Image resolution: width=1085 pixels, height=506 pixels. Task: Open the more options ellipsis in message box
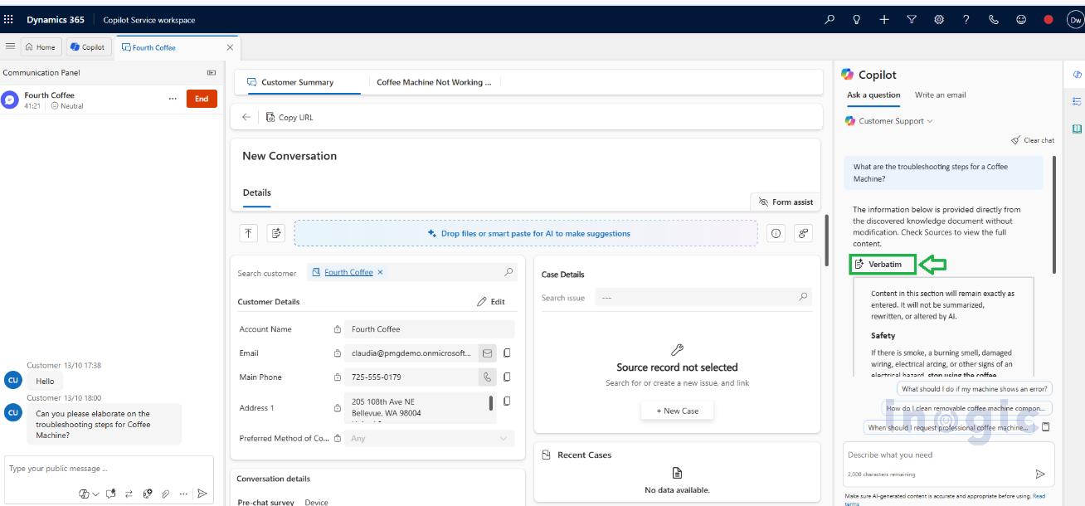[x=183, y=494]
